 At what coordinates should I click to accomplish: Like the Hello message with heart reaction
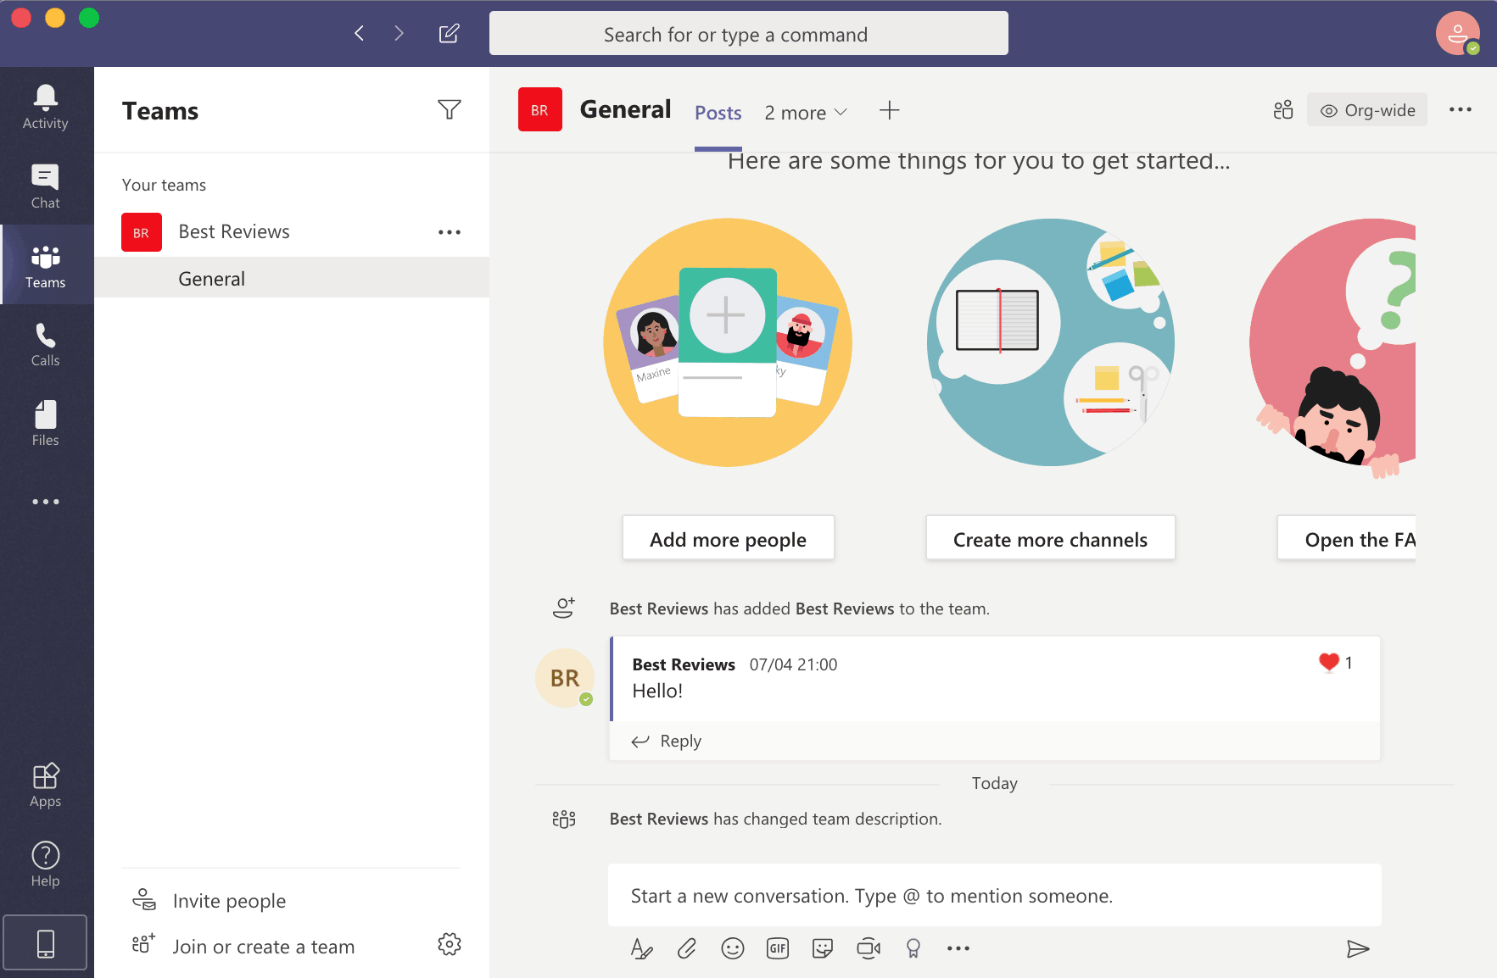click(x=1328, y=663)
